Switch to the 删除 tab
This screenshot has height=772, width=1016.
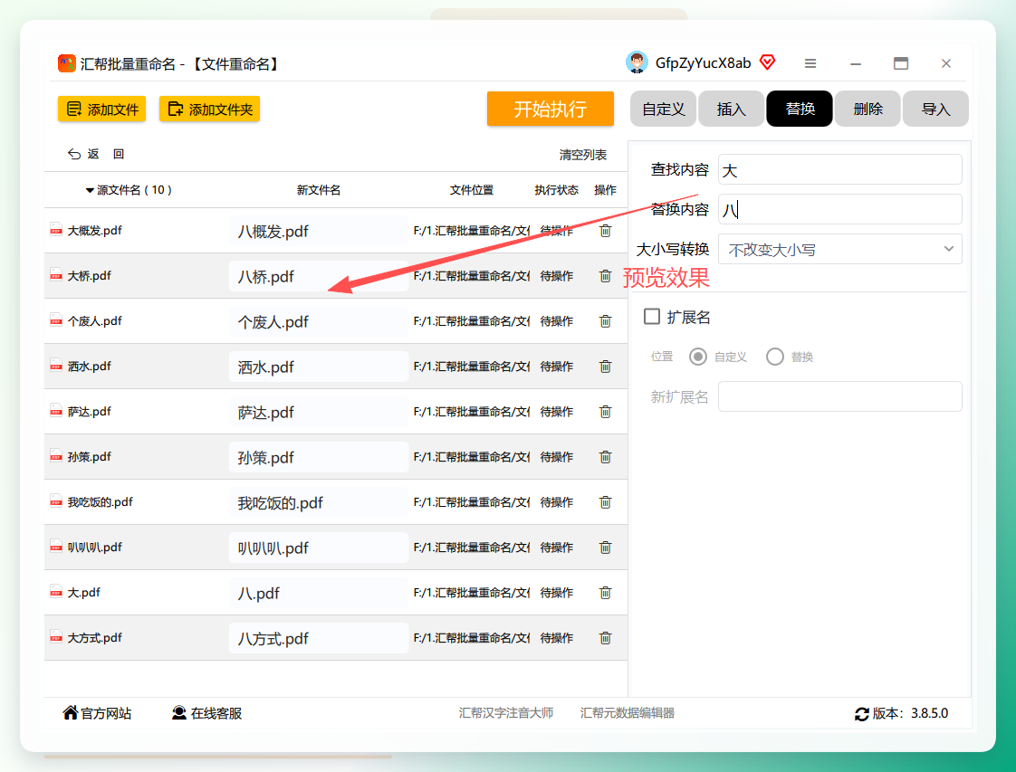tap(867, 109)
